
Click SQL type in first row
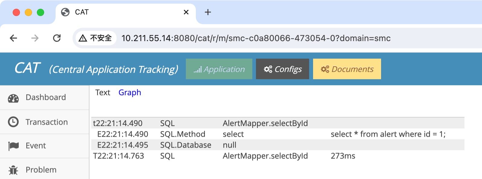[167, 123]
